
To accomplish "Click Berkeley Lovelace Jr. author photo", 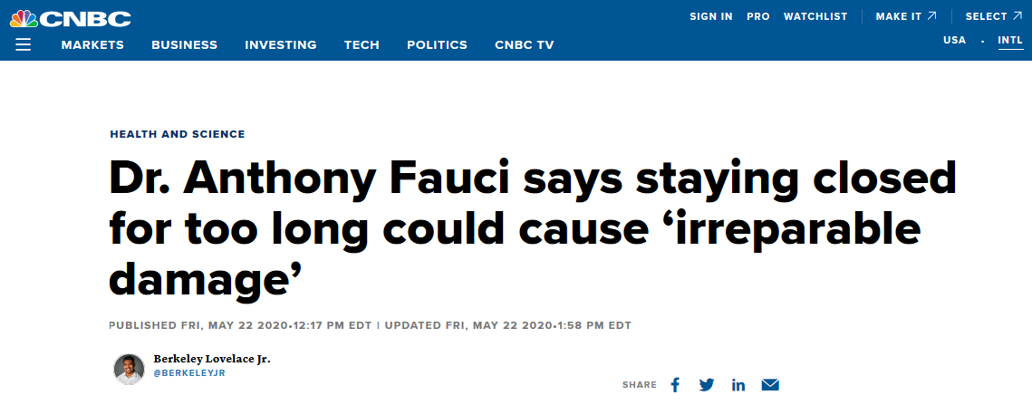I will [x=129, y=369].
